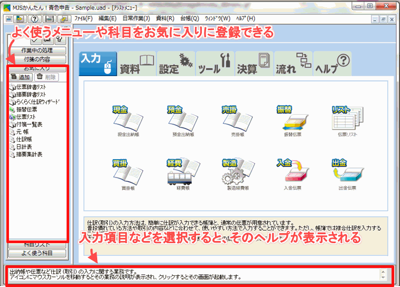
Task: Click the help text scrollbar down arrow
Action: [383, 277]
